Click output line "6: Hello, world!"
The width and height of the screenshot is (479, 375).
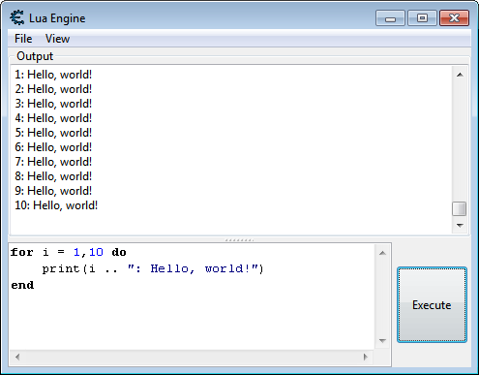click(x=53, y=147)
